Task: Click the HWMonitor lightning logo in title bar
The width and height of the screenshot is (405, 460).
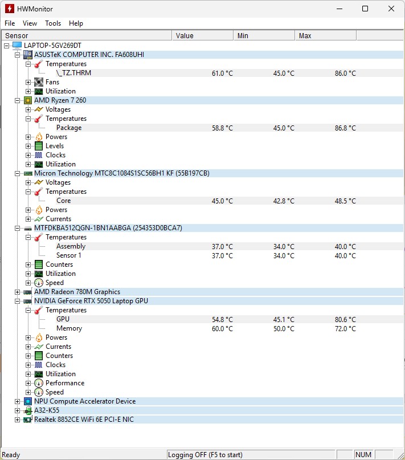Action: (9, 9)
